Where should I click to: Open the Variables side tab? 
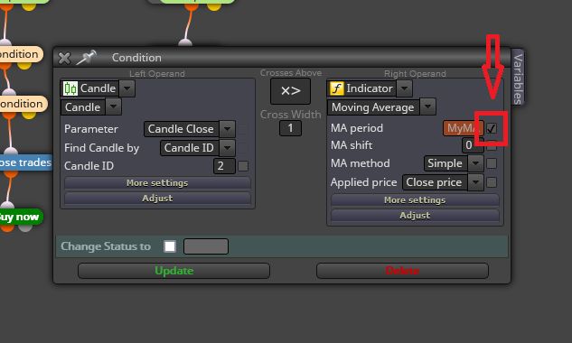[518, 78]
